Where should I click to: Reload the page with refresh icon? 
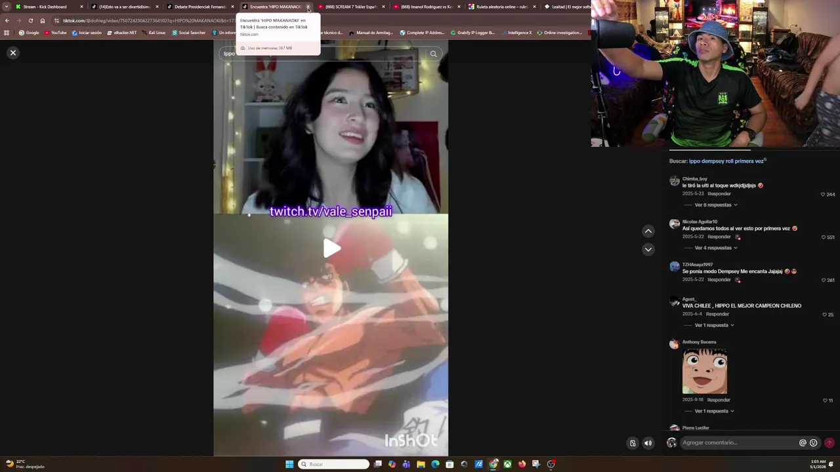pyautogui.click(x=30, y=20)
